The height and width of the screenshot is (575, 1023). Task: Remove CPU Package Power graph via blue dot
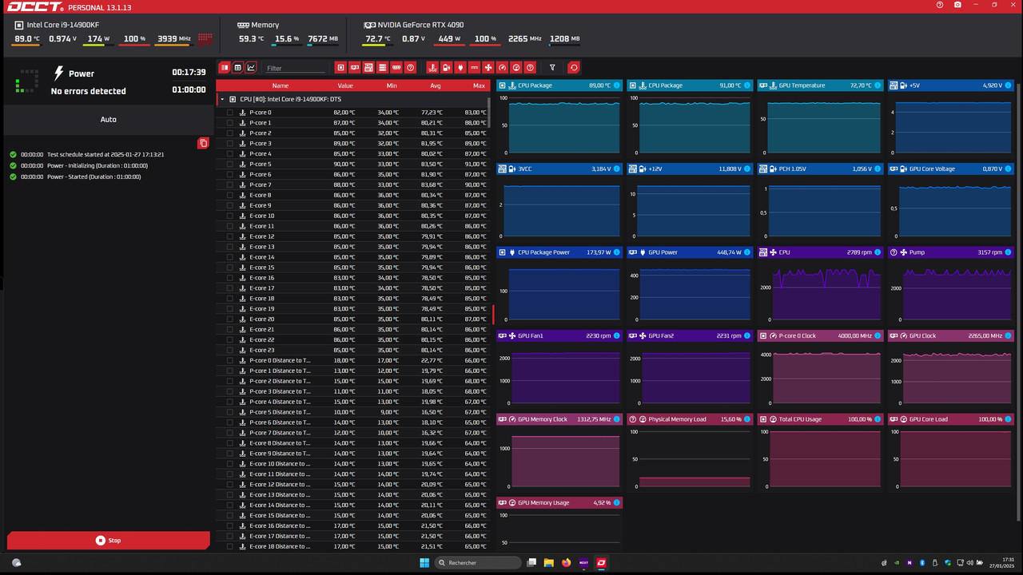click(618, 252)
